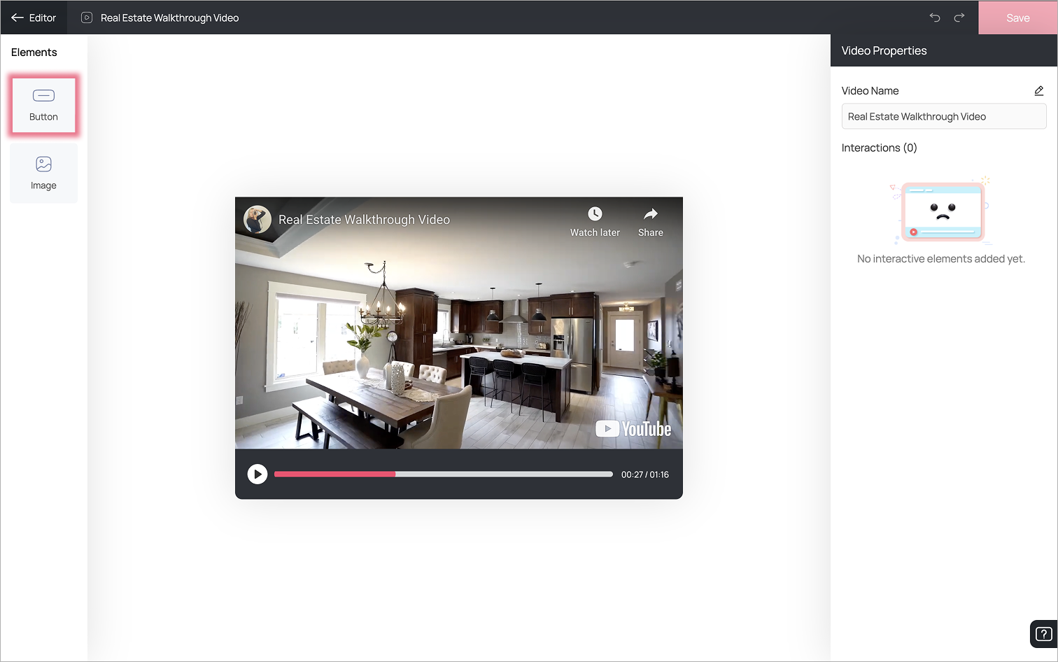Image resolution: width=1058 pixels, height=662 pixels.
Task: Click the video preview frame
Action: click(x=459, y=323)
